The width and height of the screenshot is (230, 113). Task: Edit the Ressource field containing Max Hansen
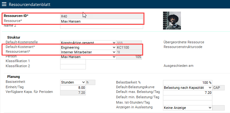click(102, 21)
